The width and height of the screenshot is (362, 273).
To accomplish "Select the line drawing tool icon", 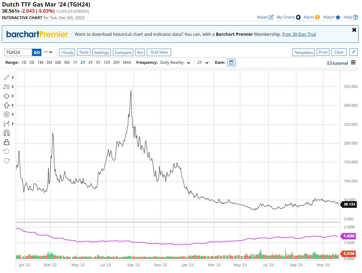I will pos(6,78).
